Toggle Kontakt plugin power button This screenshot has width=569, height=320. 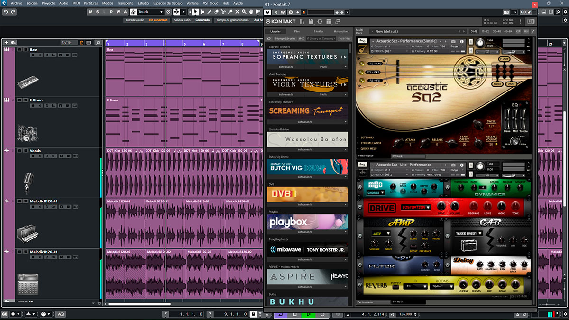(x=267, y=12)
